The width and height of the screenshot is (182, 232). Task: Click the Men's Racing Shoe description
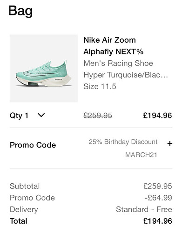118,63
